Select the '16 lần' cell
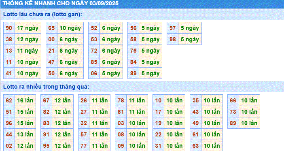The width and height of the screenshot is (284, 151). point(25,100)
